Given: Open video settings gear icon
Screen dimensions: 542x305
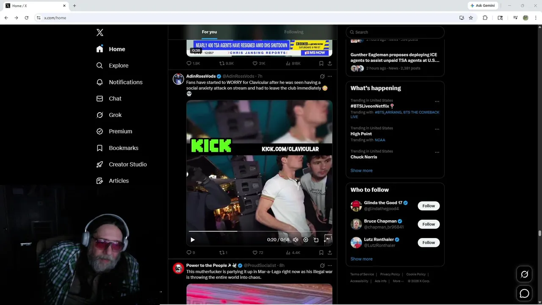Looking at the screenshot, I should (x=306, y=240).
